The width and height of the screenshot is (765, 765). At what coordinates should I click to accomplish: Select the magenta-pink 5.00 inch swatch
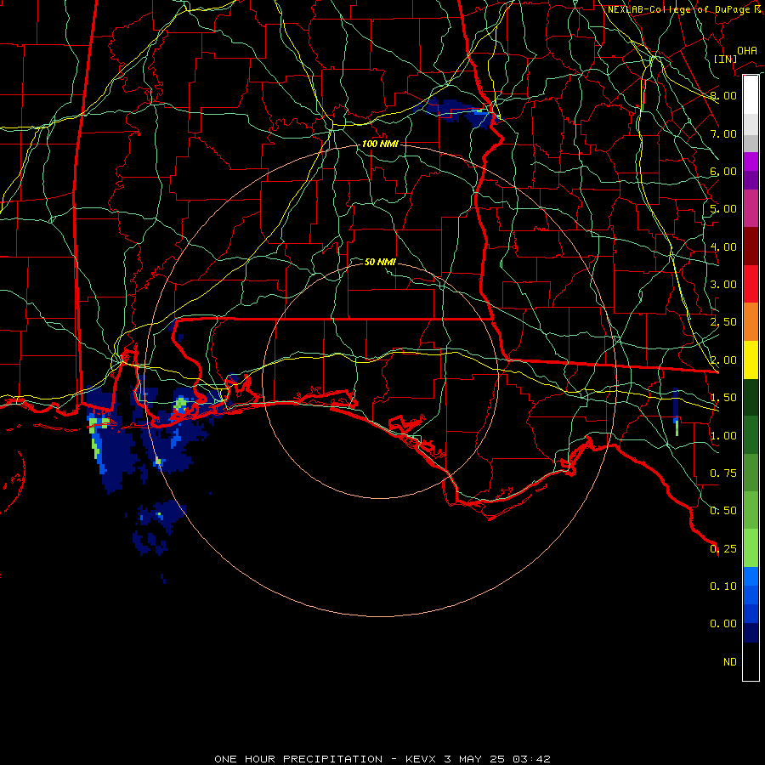751,208
